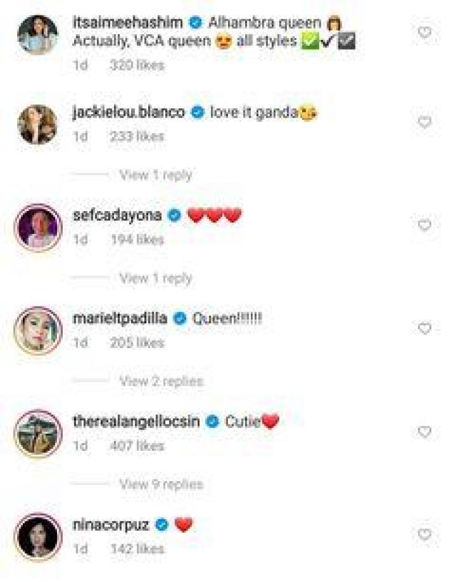Expand 9 replies under therealangellocsin
The height and width of the screenshot is (582, 456).
click(x=161, y=484)
